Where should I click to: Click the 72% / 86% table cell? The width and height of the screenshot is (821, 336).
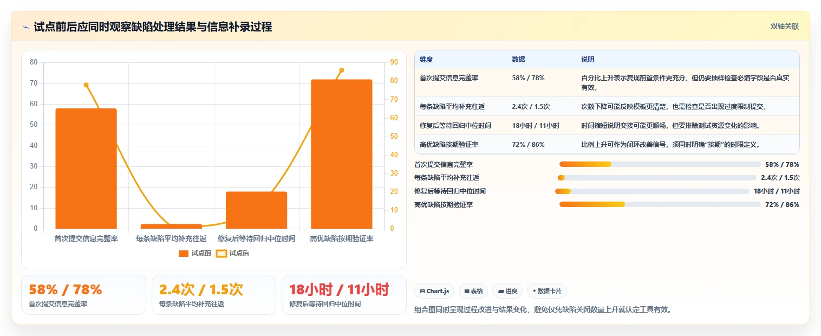[528, 144]
